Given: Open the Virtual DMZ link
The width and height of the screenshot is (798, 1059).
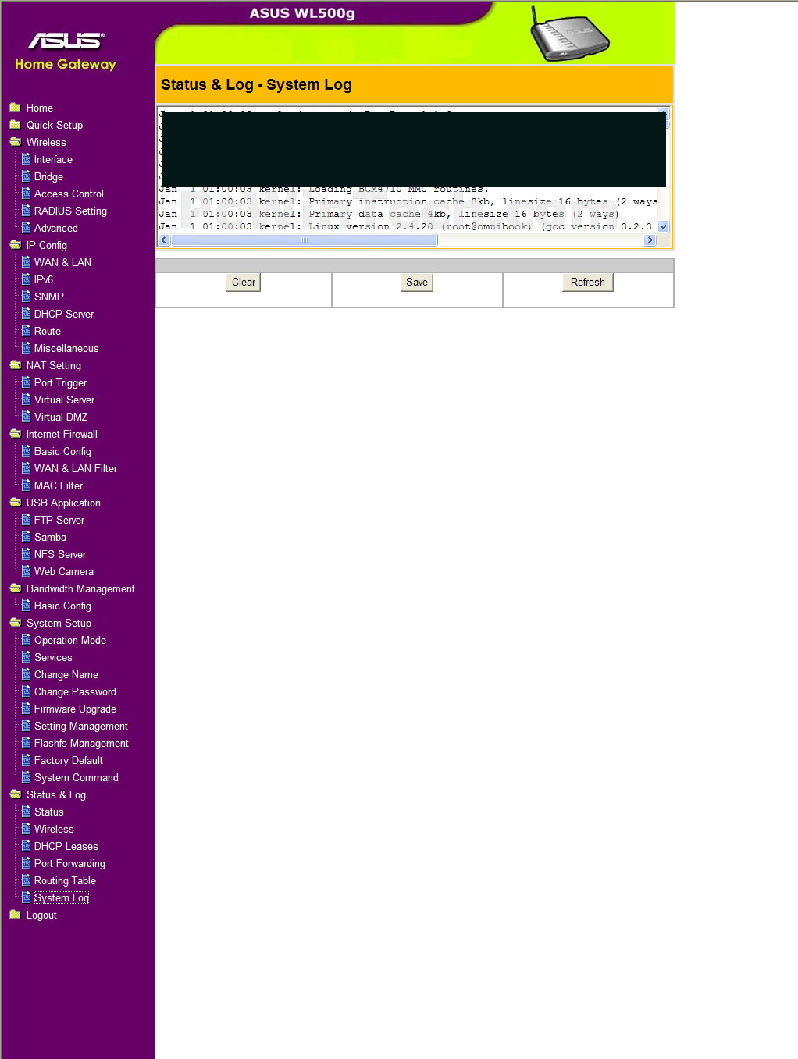Looking at the screenshot, I should point(61,417).
